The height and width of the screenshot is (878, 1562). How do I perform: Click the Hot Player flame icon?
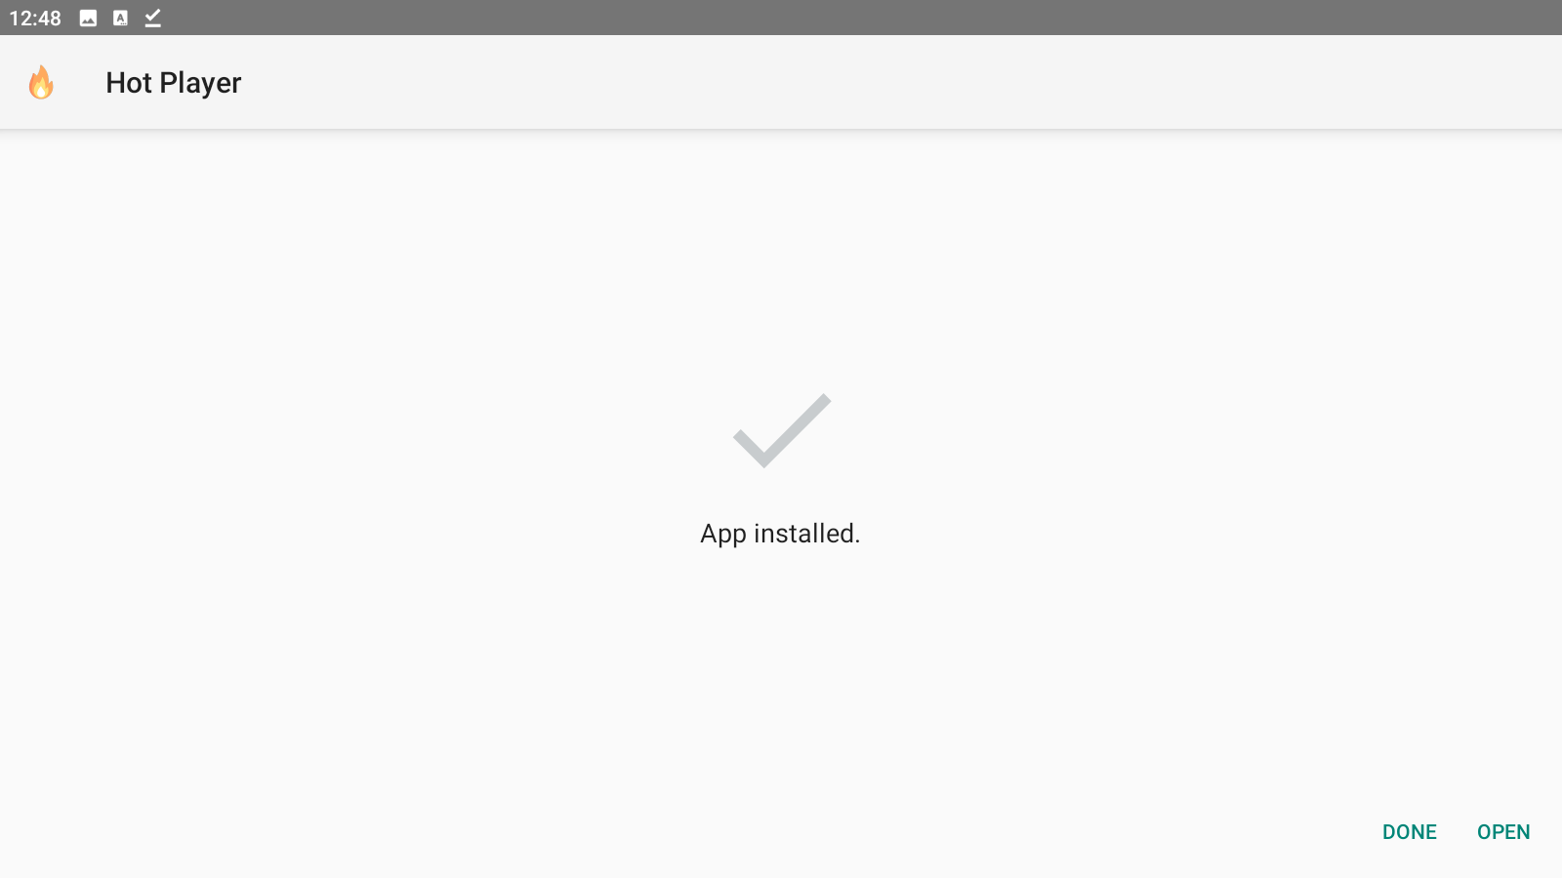[41, 83]
